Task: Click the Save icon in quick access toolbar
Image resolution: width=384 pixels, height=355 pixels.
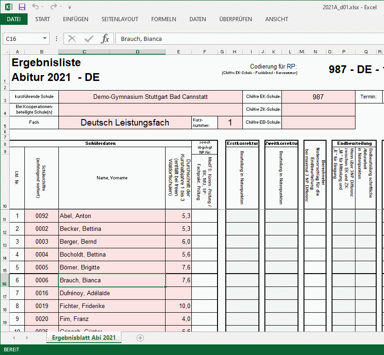Action: click(22, 7)
